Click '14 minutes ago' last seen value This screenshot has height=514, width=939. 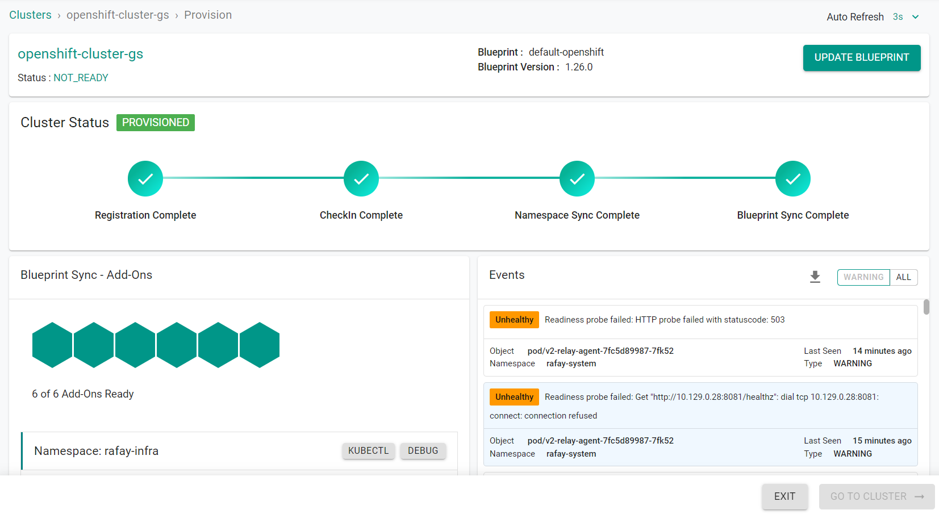pos(882,351)
